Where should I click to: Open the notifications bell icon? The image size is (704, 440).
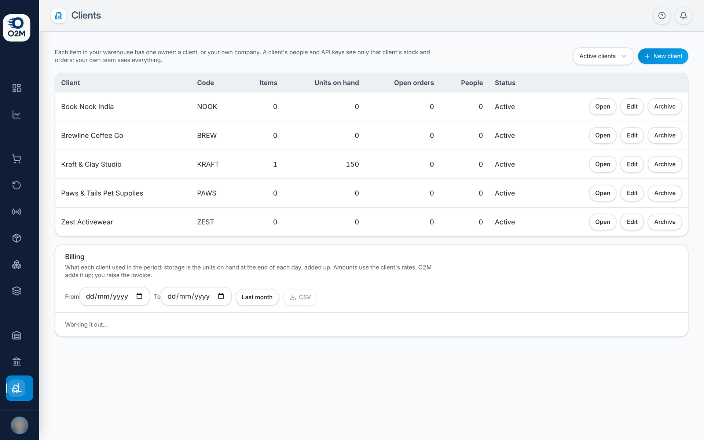(683, 16)
